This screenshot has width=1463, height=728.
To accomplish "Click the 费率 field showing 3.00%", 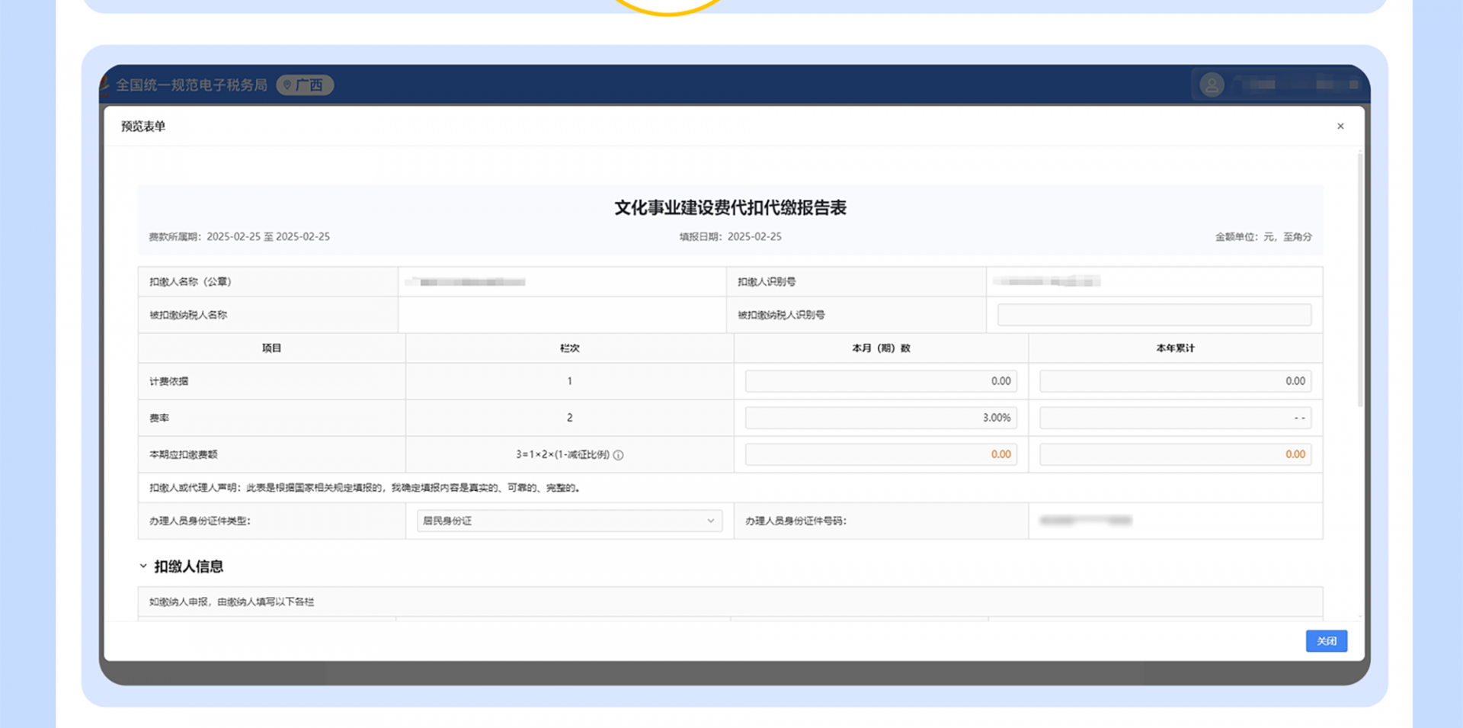I will 880,418.
